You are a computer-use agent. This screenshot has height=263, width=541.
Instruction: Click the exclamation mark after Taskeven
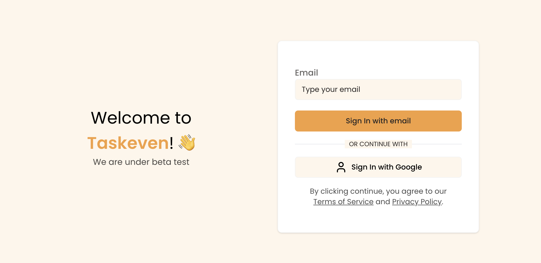pos(171,143)
